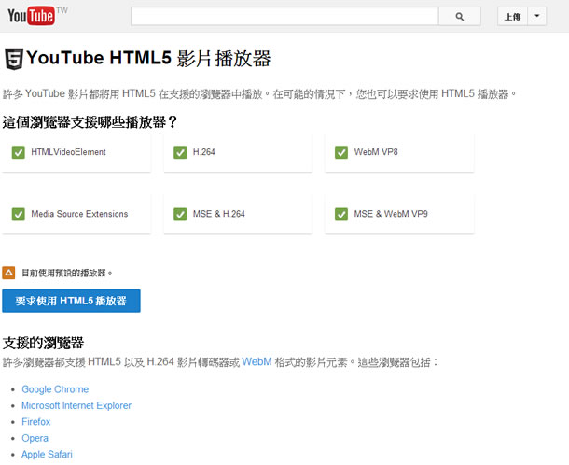
Task: Click the MSE & H.264 checkmark
Action: [180, 214]
